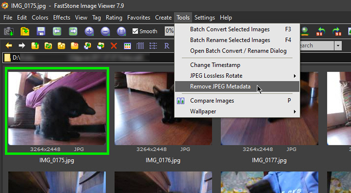Click the white forward arrow navigation icon

(x=22, y=46)
